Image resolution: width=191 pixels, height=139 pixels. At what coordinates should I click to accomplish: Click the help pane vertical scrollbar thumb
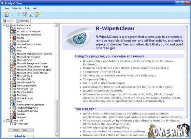point(186,73)
